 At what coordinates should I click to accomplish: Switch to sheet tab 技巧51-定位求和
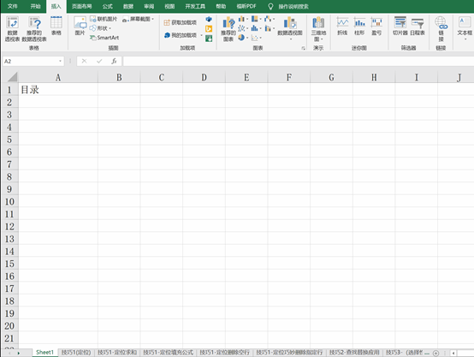tap(117, 352)
